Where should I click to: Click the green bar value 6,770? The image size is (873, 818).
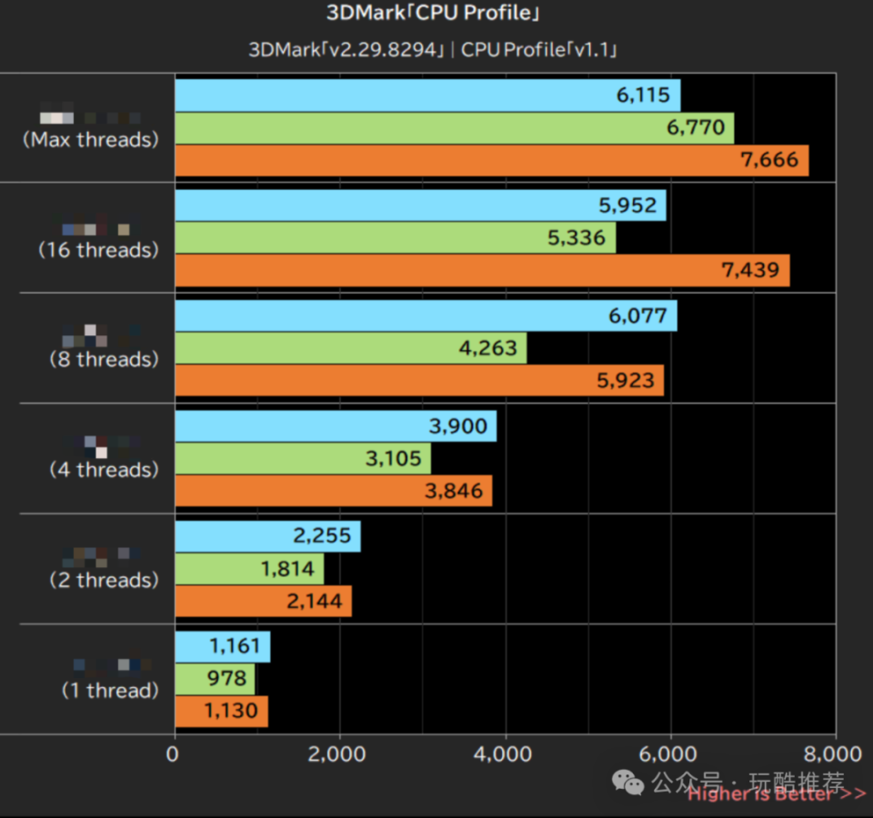click(696, 127)
